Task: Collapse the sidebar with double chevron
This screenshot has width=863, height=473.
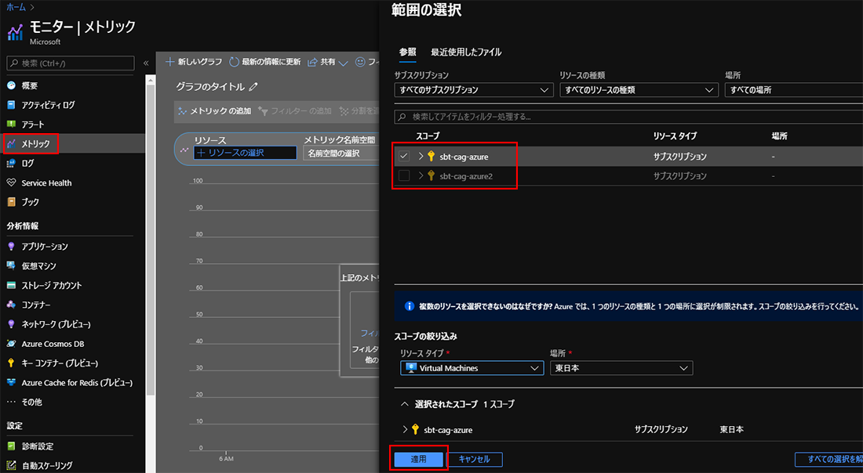Action: [146, 63]
